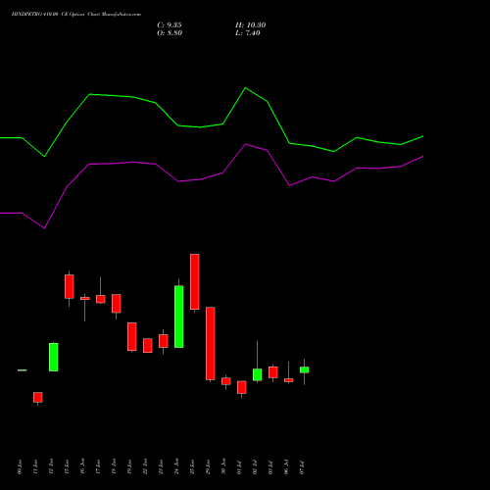Click the 11 Jun date label

(35, 466)
